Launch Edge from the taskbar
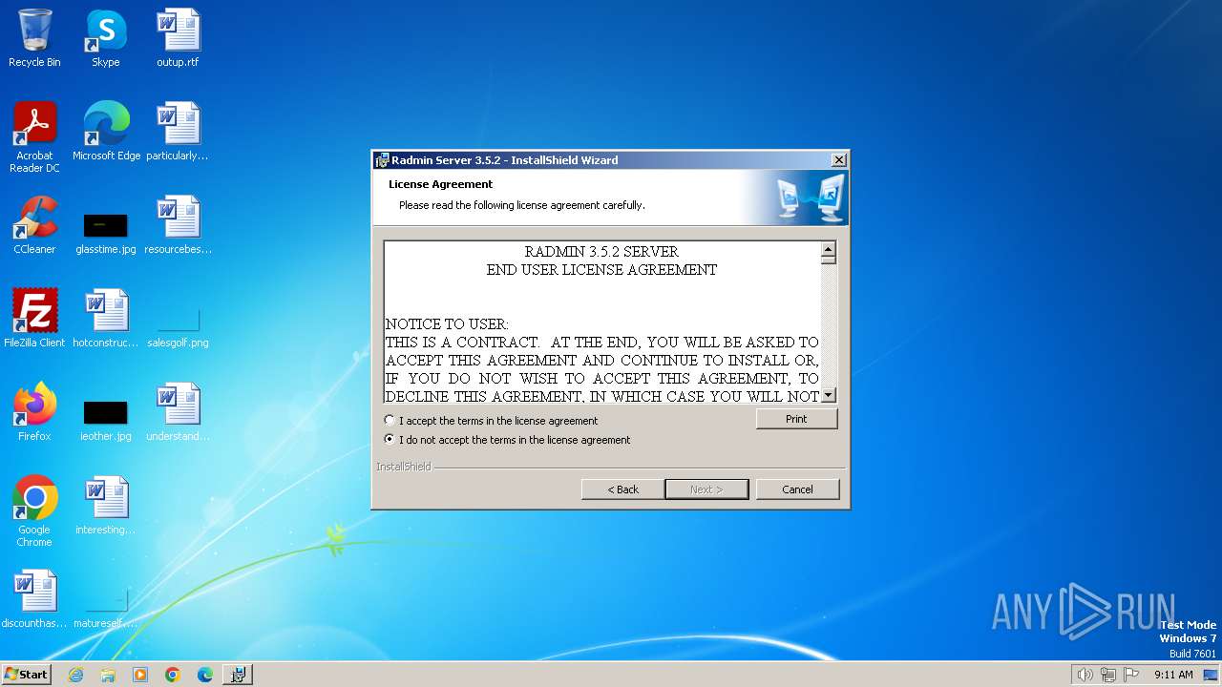The height and width of the screenshot is (687, 1222). (x=205, y=675)
